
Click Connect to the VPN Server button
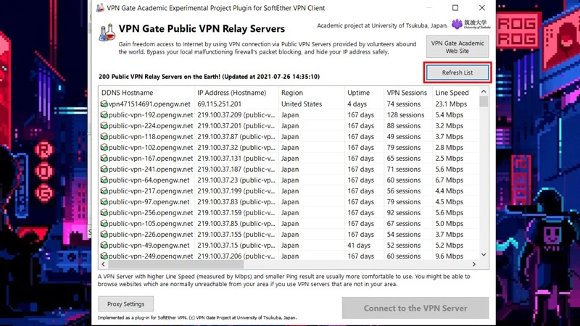coord(415,308)
